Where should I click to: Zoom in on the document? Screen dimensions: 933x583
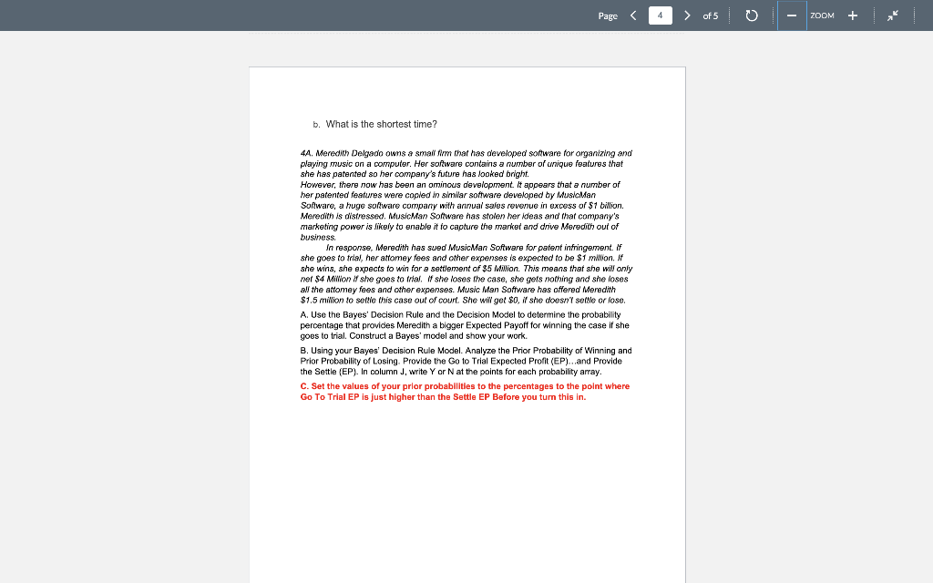[852, 15]
